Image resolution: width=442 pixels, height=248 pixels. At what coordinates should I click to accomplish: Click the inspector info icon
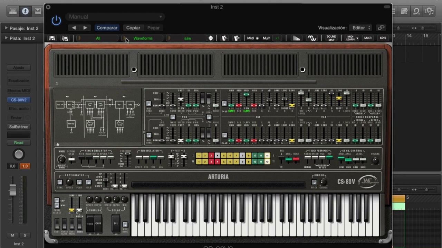25,11
